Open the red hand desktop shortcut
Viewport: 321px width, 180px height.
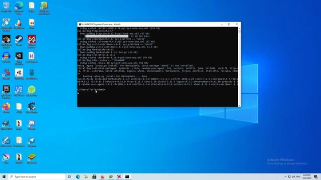(7, 74)
